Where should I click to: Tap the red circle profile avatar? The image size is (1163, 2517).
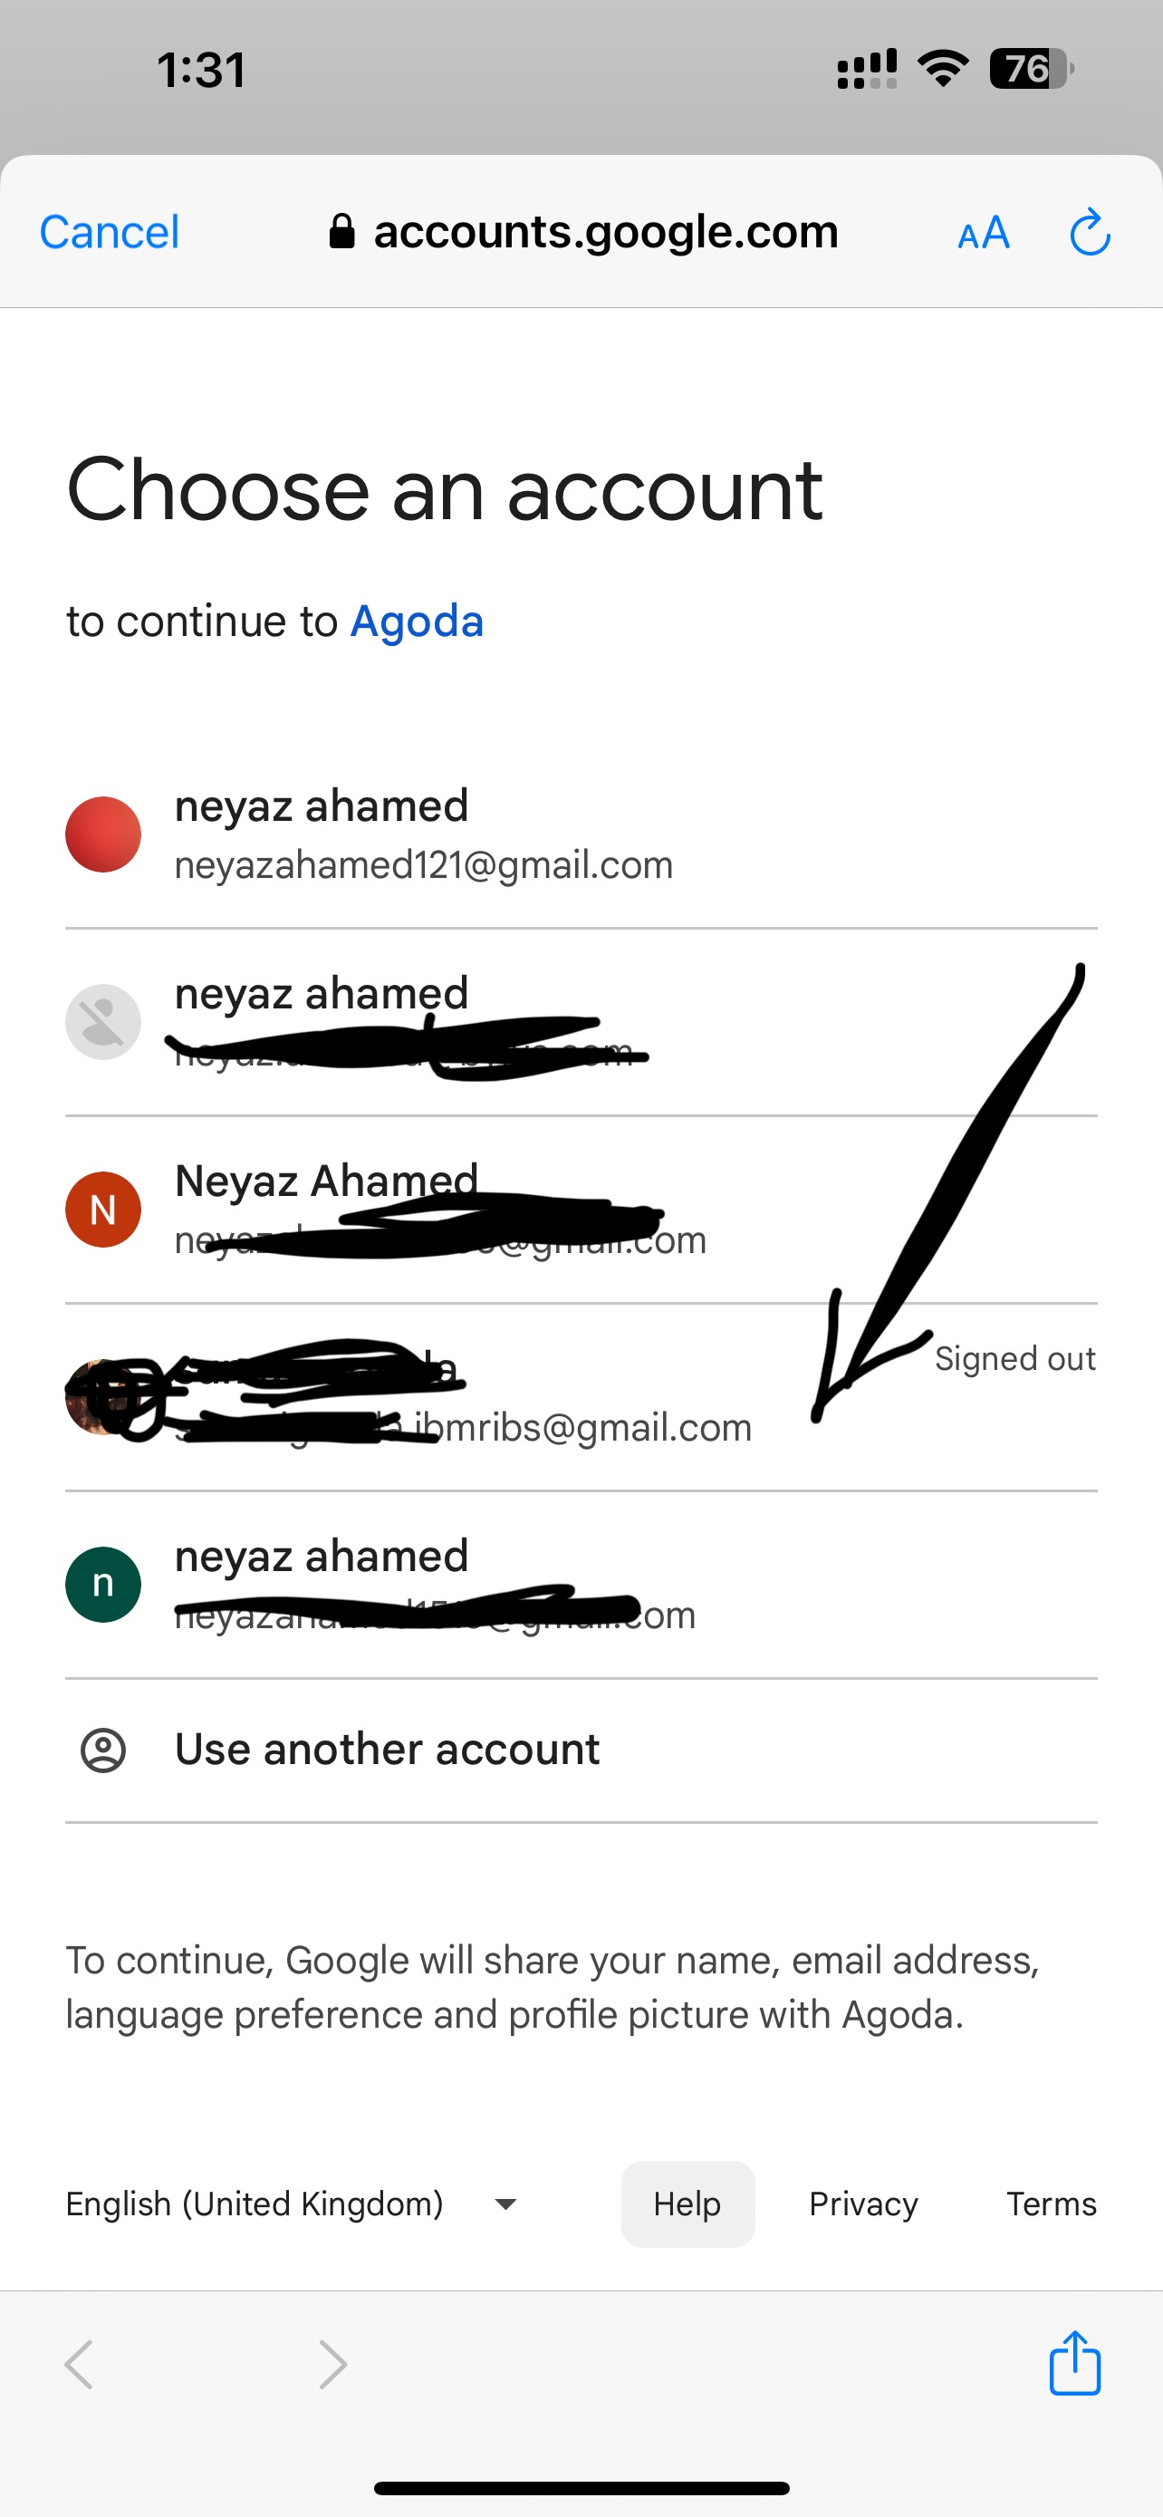coord(102,834)
